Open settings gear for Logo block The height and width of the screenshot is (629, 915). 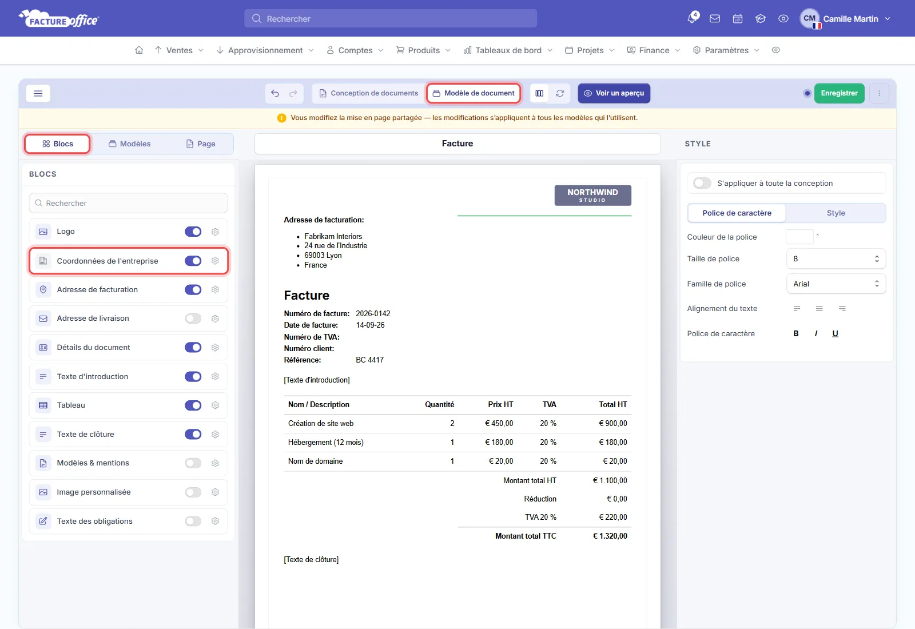(x=215, y=232)
